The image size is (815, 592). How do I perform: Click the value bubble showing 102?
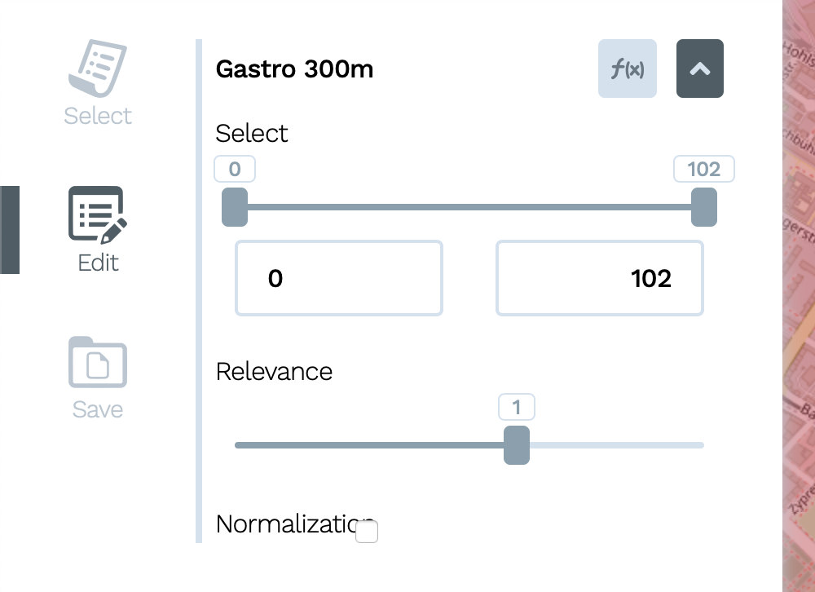tap(704, 169)
